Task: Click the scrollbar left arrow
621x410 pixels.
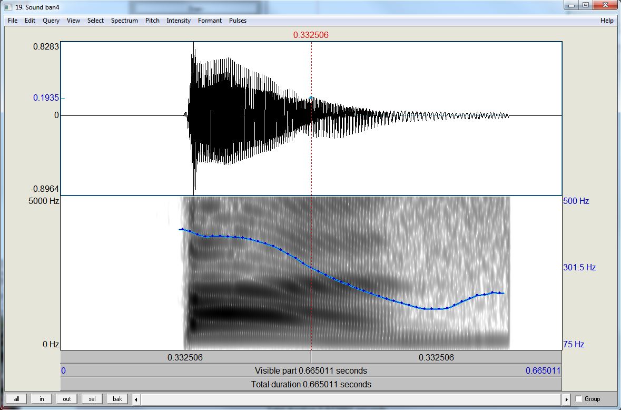Action: 136,399
